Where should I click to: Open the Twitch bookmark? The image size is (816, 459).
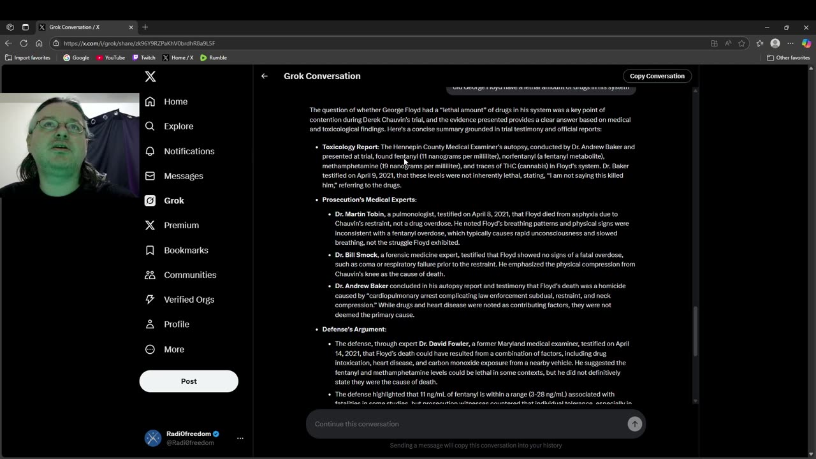[143, 57]
